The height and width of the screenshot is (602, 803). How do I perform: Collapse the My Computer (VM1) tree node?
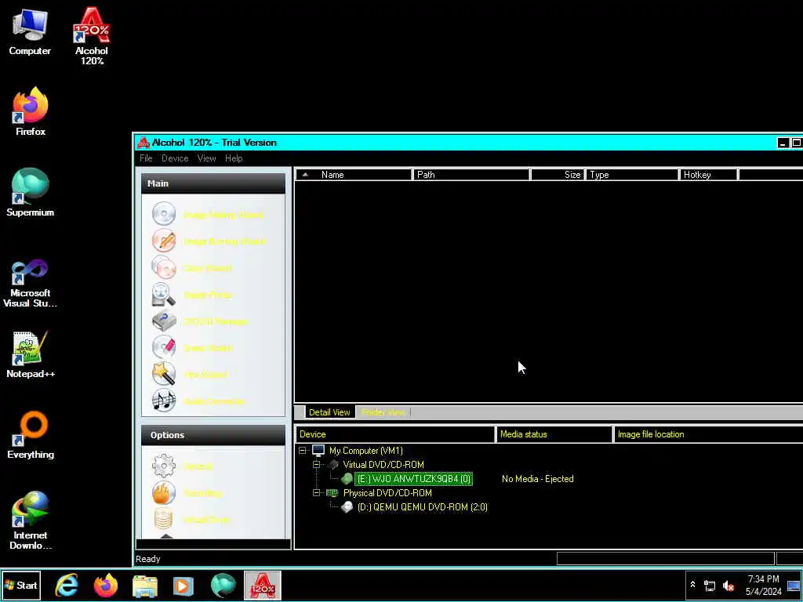coord(302,451)
